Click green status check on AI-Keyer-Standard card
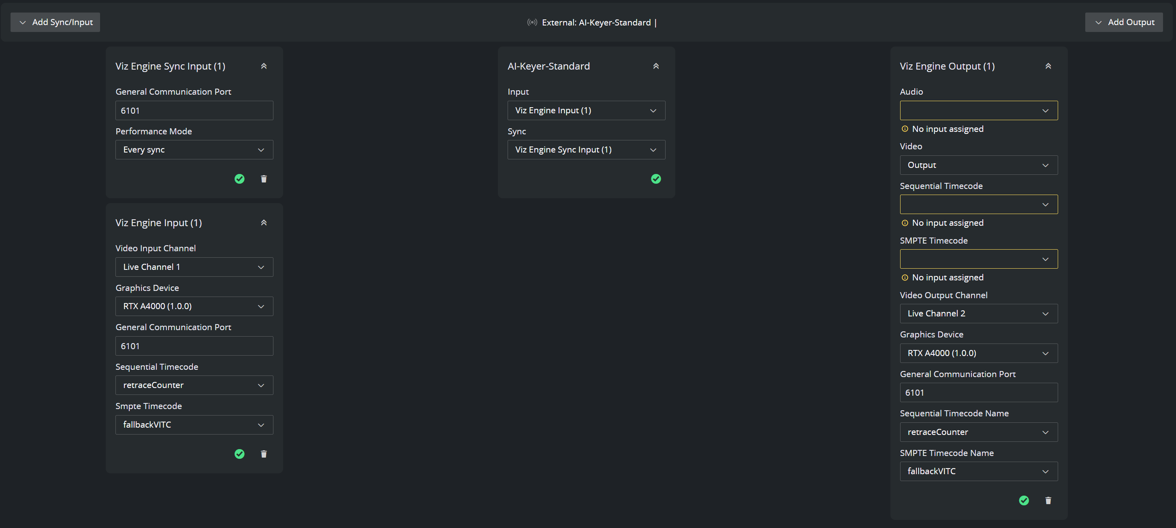1176x528 pixels. 655,179
